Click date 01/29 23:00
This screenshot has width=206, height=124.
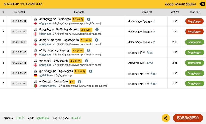click(x=19, y=83)
